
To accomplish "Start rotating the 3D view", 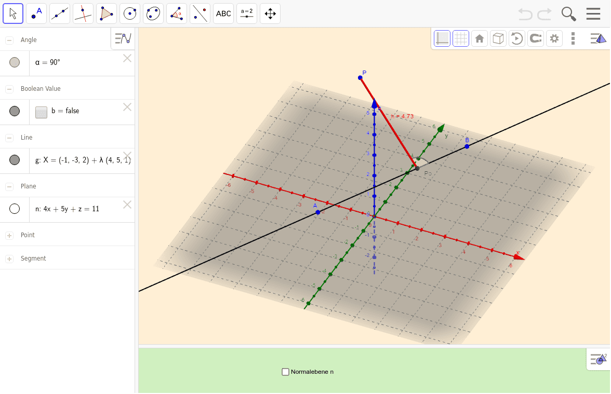I will point(516,38).
